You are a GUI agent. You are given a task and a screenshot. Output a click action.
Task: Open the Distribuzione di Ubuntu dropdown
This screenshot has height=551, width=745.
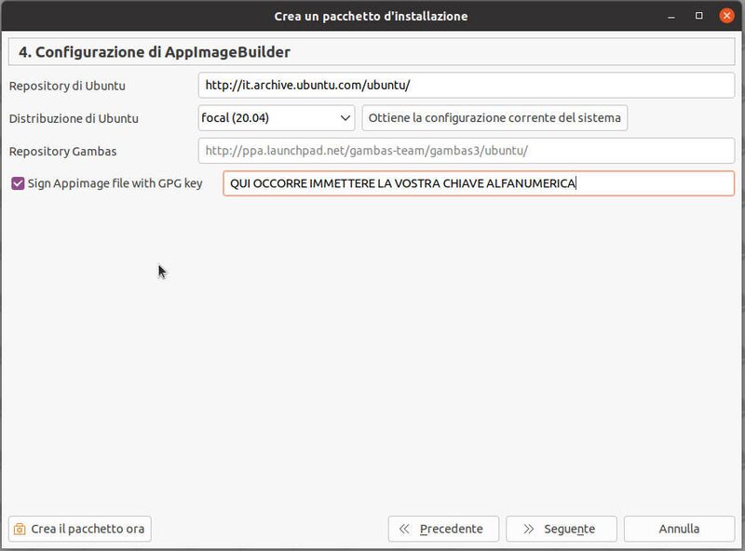[x=277, y=118]
